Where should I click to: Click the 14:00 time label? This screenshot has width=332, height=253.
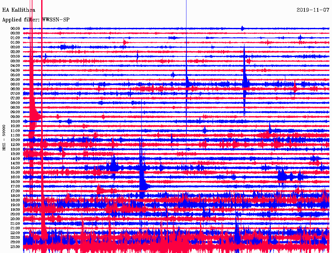tap(15, 159)
